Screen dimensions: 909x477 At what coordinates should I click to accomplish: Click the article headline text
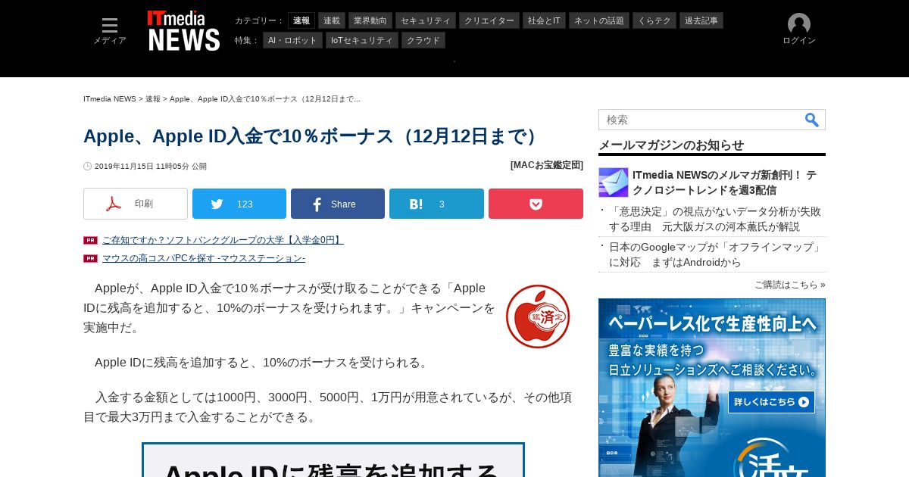(314, 136)
